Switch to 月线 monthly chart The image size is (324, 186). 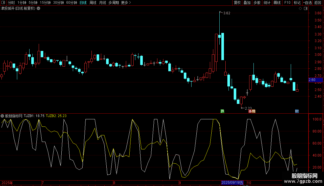pos(102,3)
